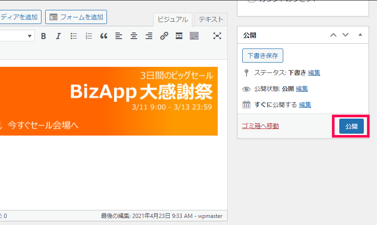The image size is (377, 225).
Task: Click the key status icon
Action: coord(246,73)
